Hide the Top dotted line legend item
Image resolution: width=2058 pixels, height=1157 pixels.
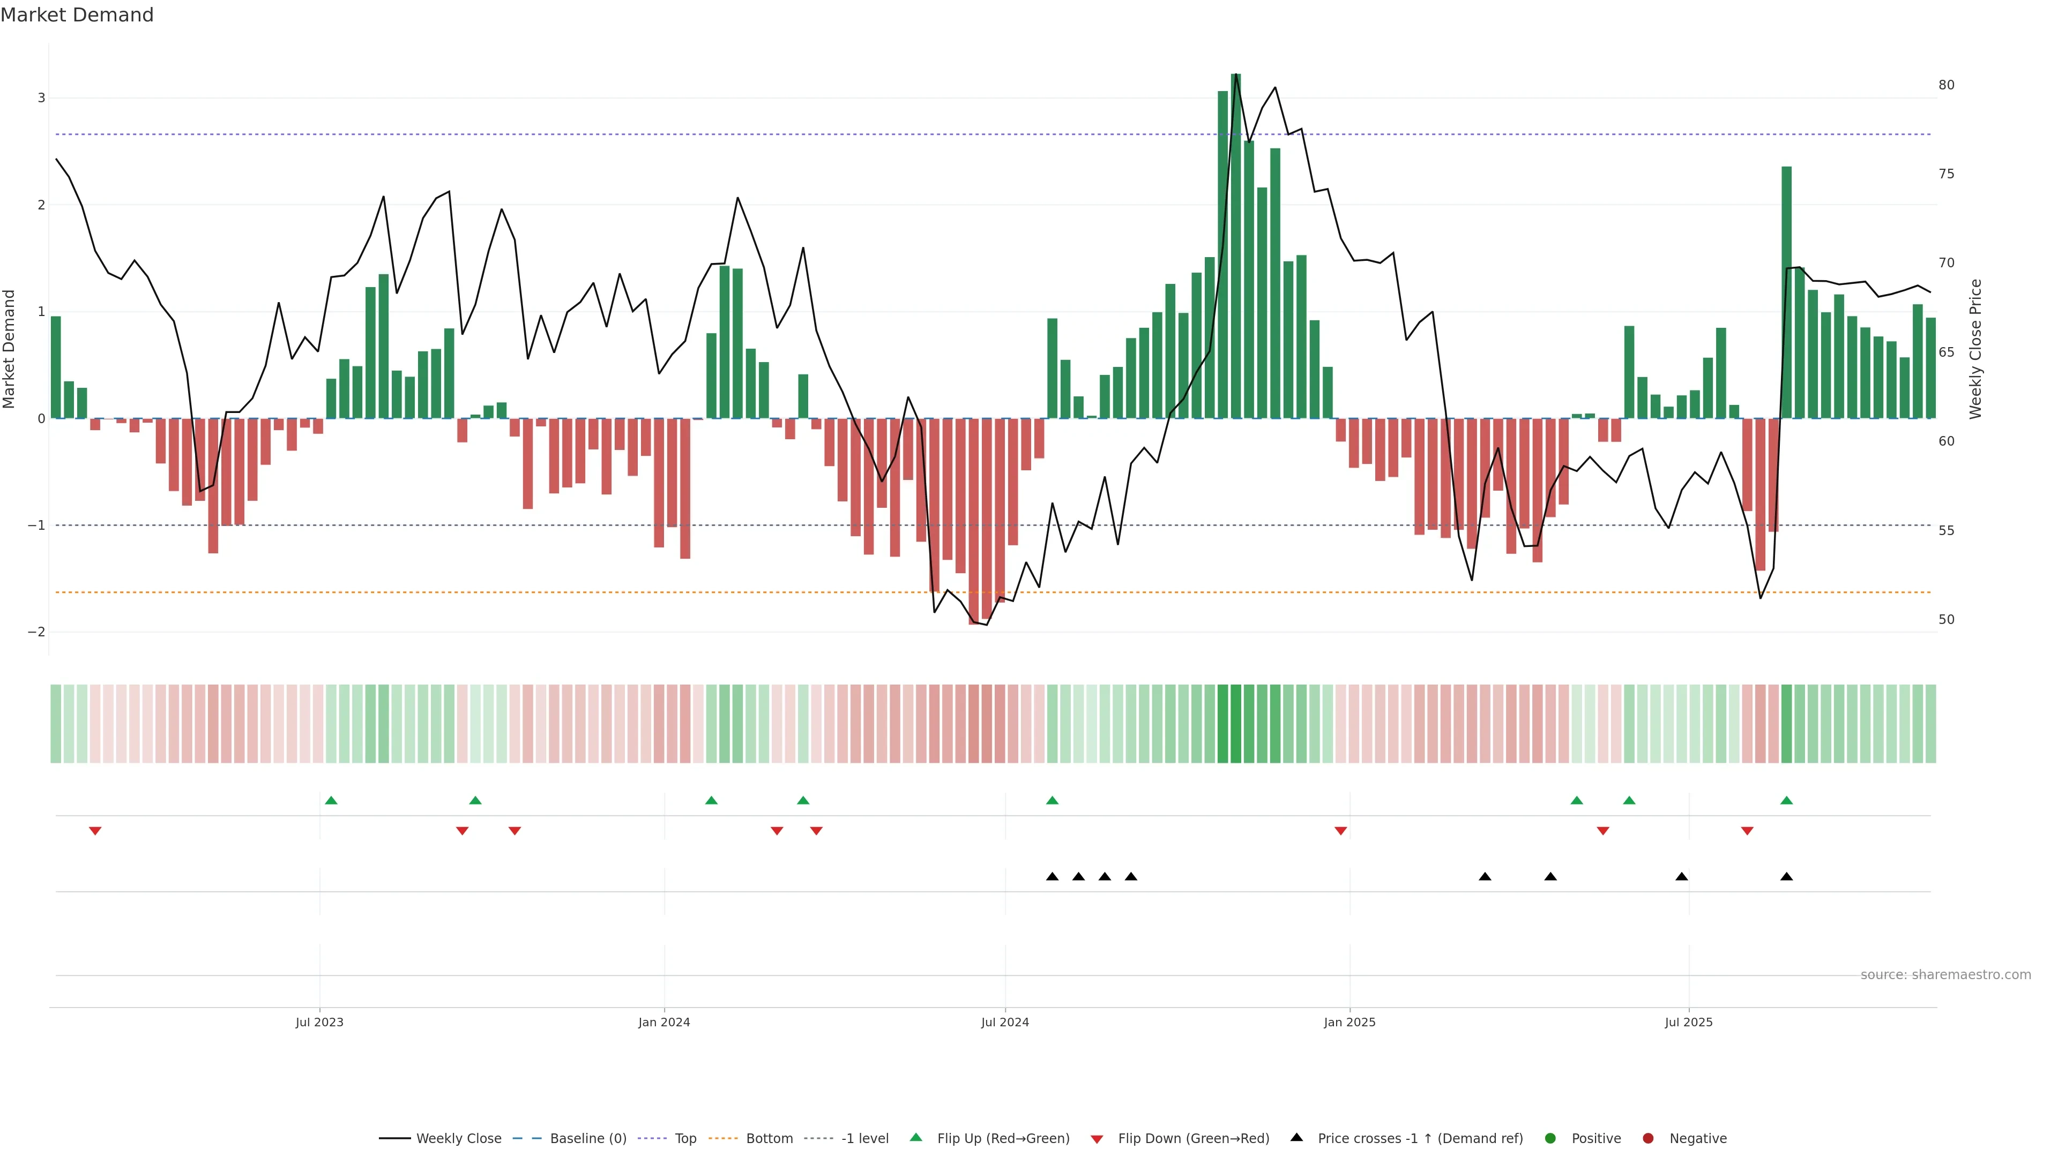click(x=685, y=1139)
